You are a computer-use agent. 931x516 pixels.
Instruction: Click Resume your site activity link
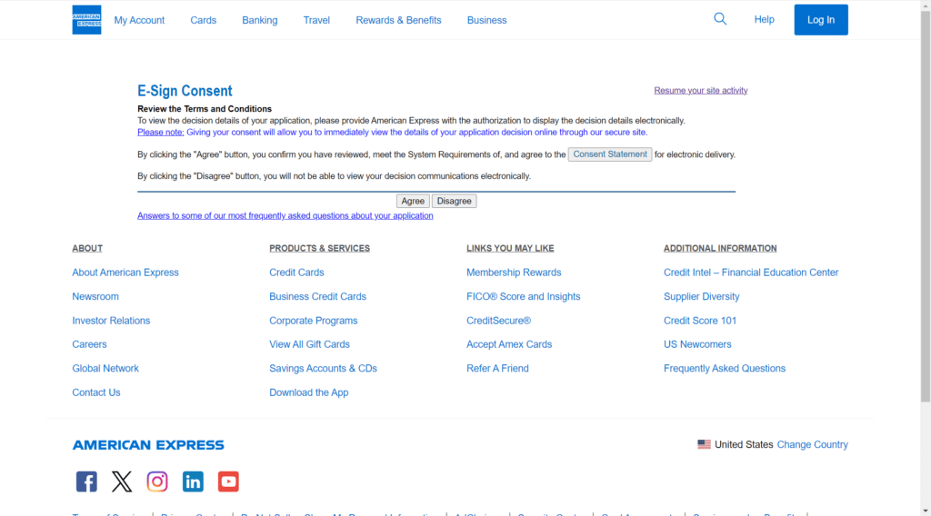tap(701, 90)
